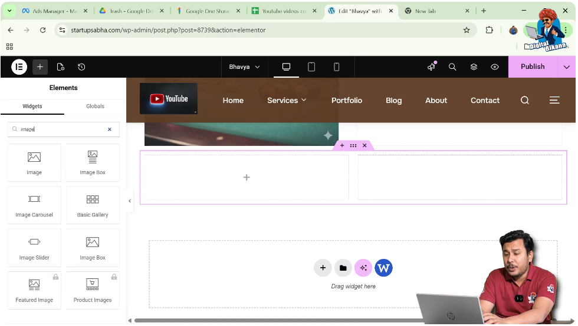
Task: Click Add New Container plus circle
Action: 323,268
